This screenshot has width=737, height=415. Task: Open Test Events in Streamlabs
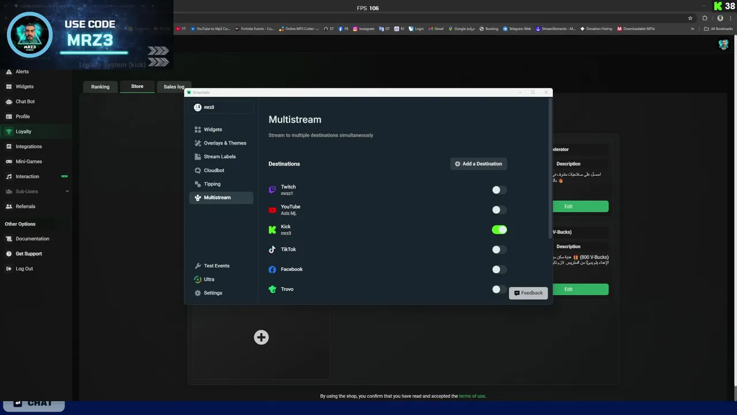pos(221,266)
